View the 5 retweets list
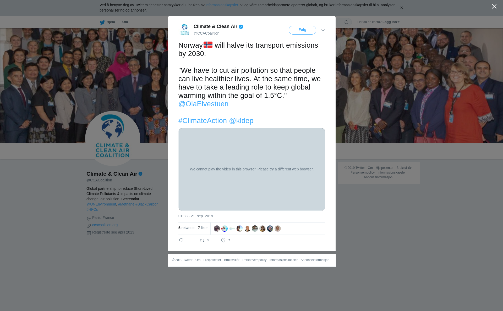503x311 pixels. pyautogui.click(x=187, y=228)
